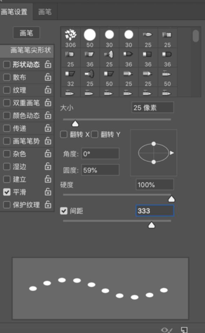
Task: Open the 传递 options label
Action: click(x=20, y=128)
